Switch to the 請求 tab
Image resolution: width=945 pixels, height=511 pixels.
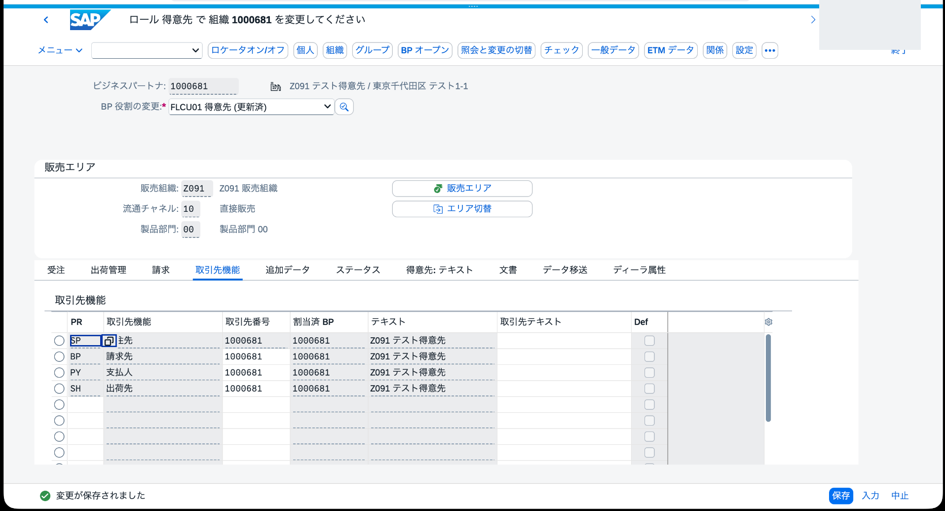(x=161, y=270)
